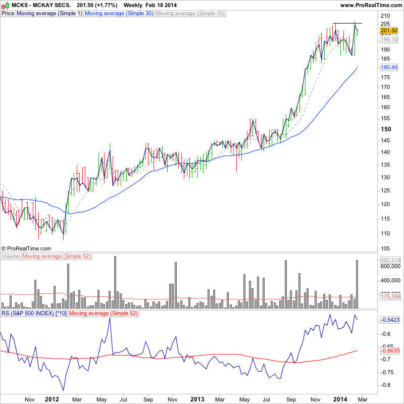Click the current price tag 201.50

[389, 30]
